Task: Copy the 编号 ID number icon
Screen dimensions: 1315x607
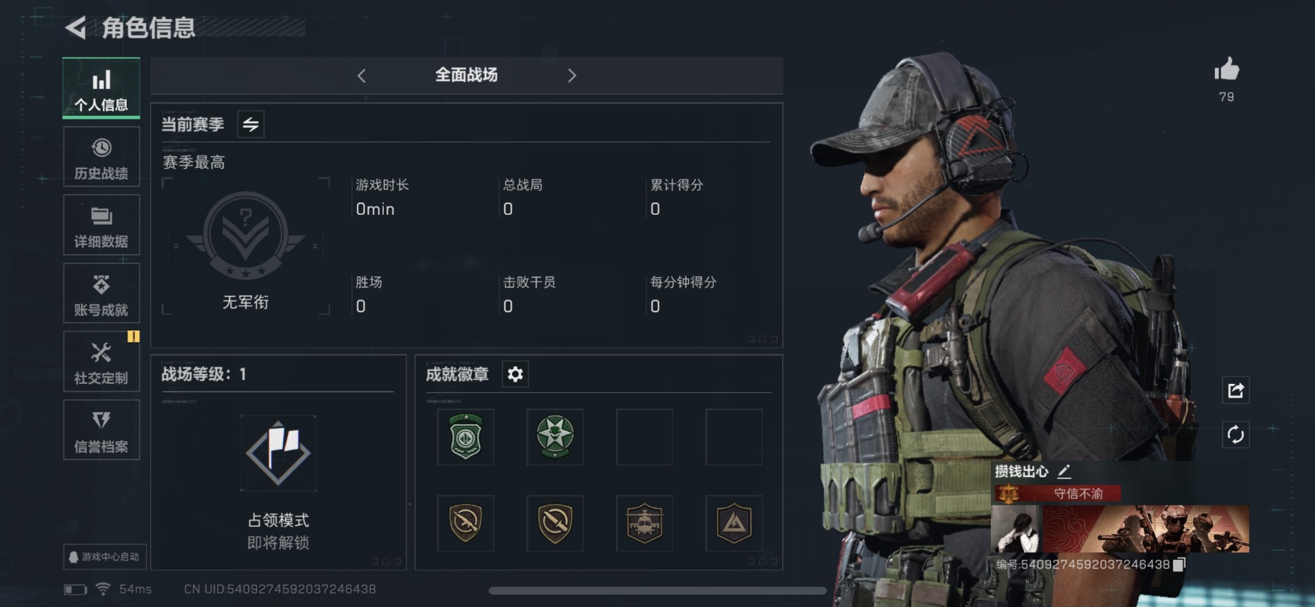Action: [1179, 565]
